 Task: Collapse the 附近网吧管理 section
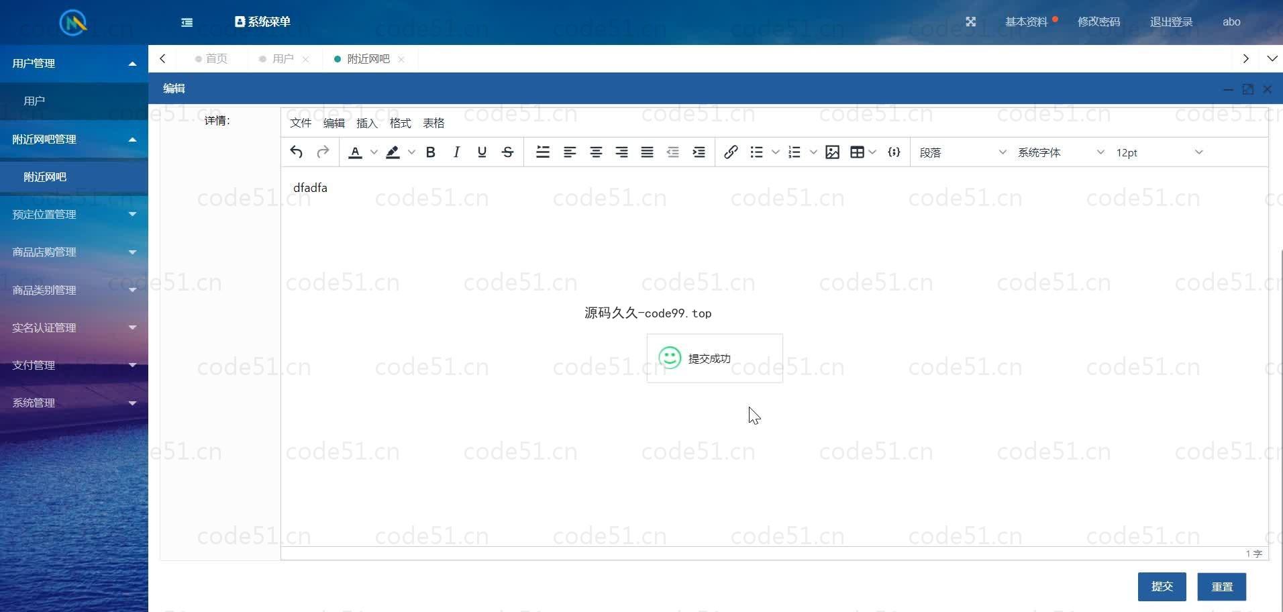[x=74, y=139]
